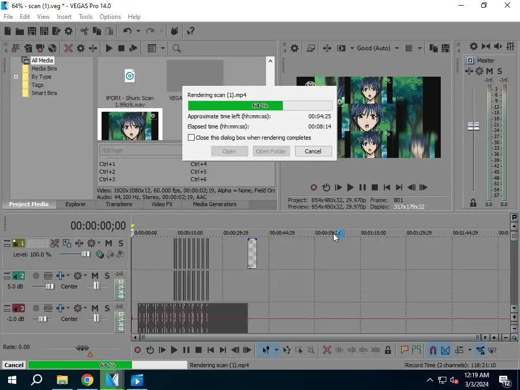Select All Media in the media tree
Image resolution: width=520 pixels, height=390 pixels.
tap(42, 60)
